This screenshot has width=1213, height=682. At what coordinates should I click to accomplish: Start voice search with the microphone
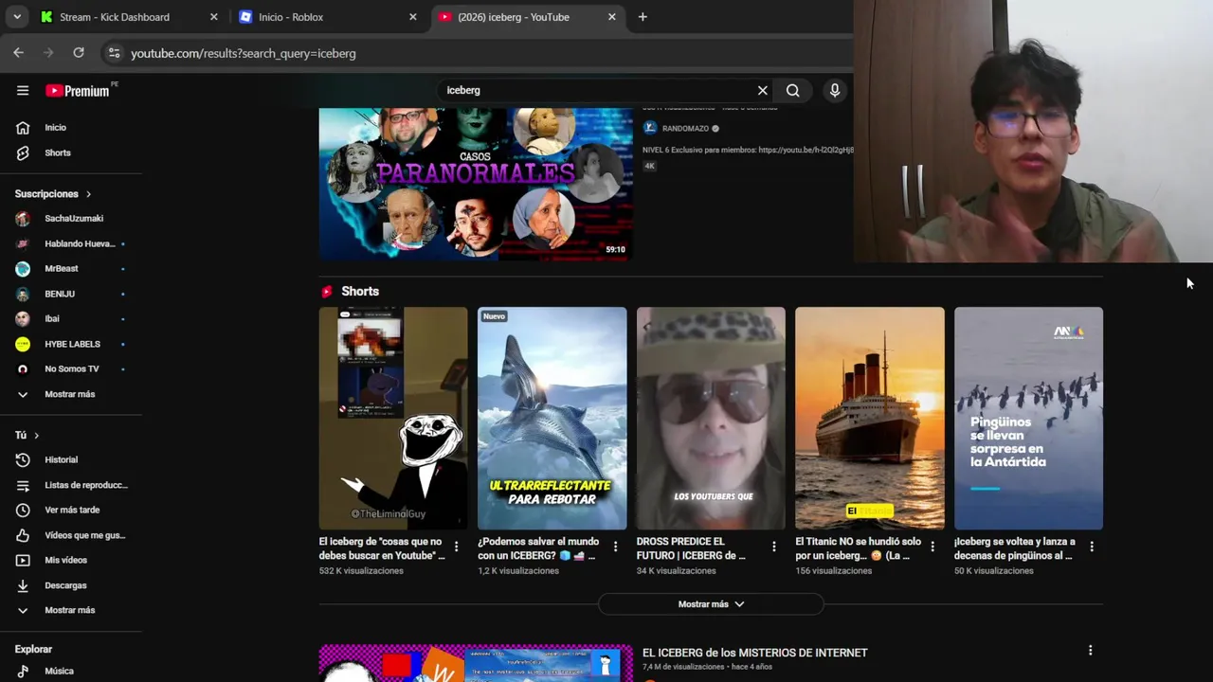tap(835, 90)
